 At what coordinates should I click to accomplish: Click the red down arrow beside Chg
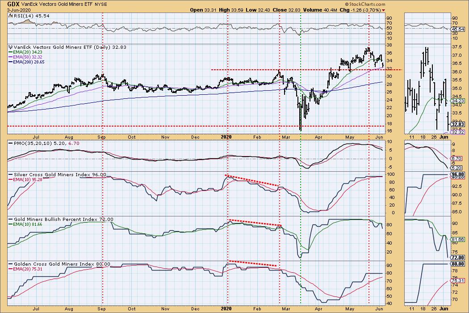[383, 10]
